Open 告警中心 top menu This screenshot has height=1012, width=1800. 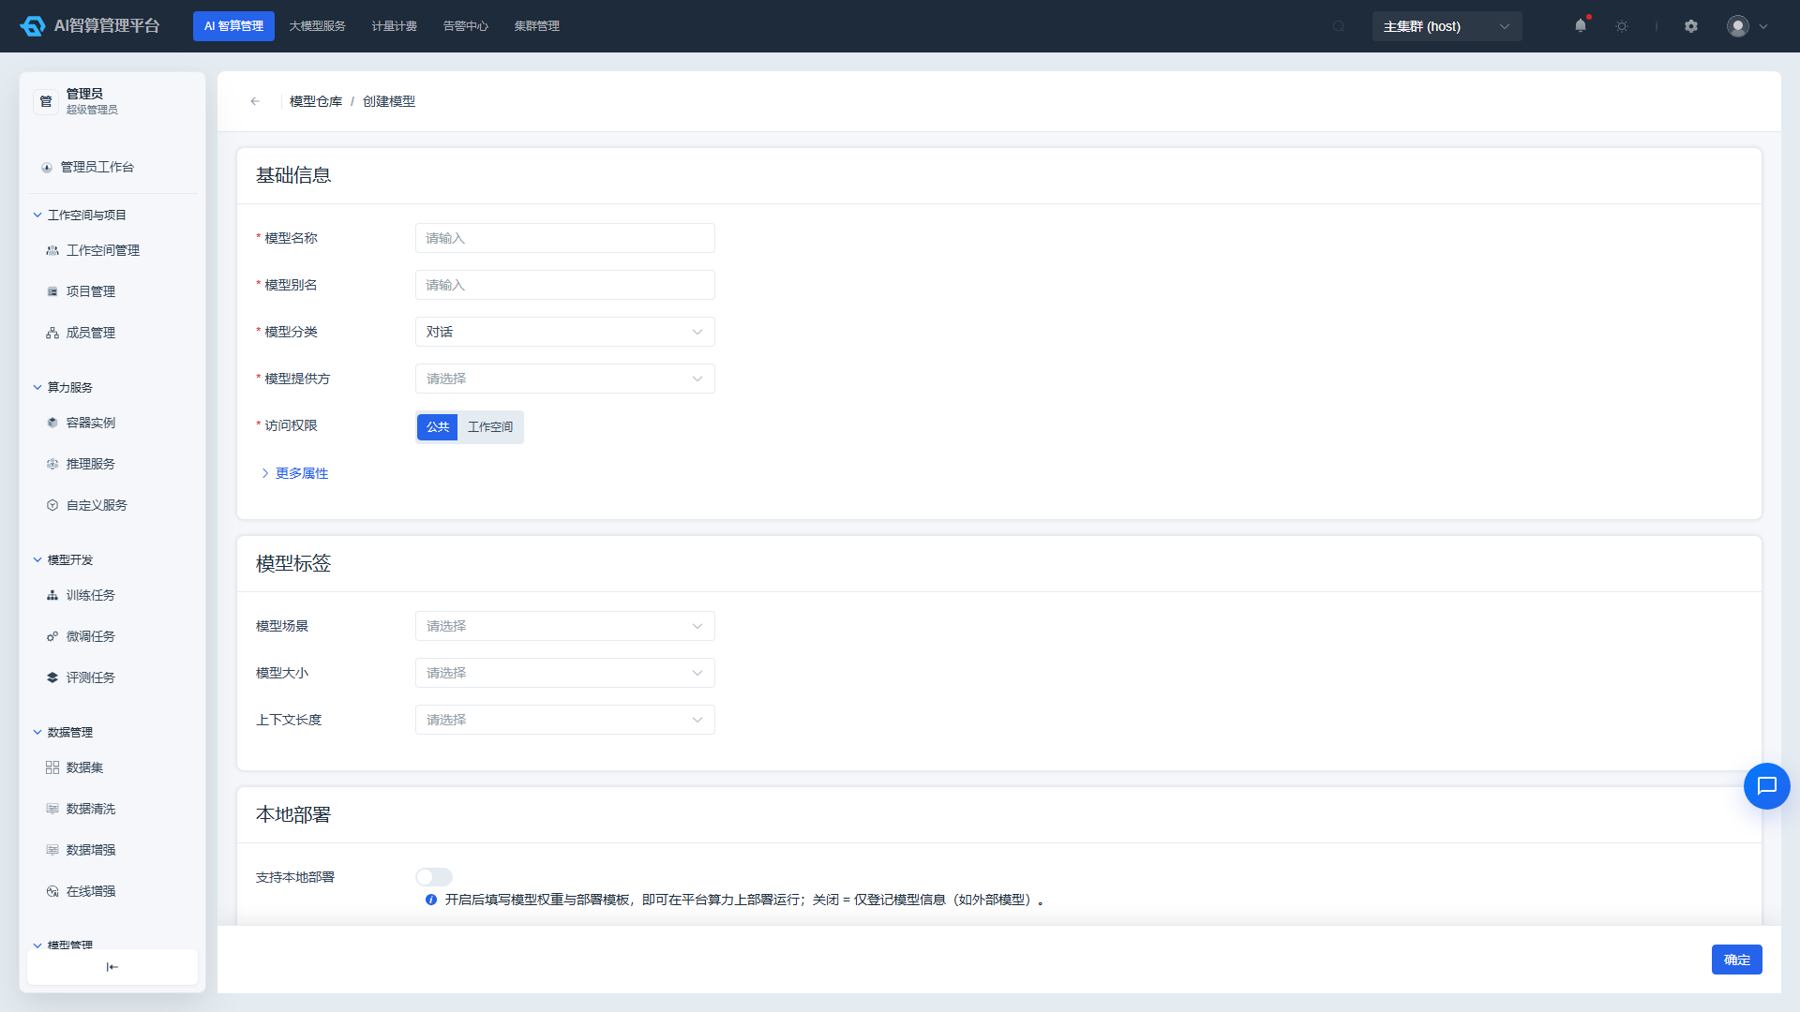point(466,26)
